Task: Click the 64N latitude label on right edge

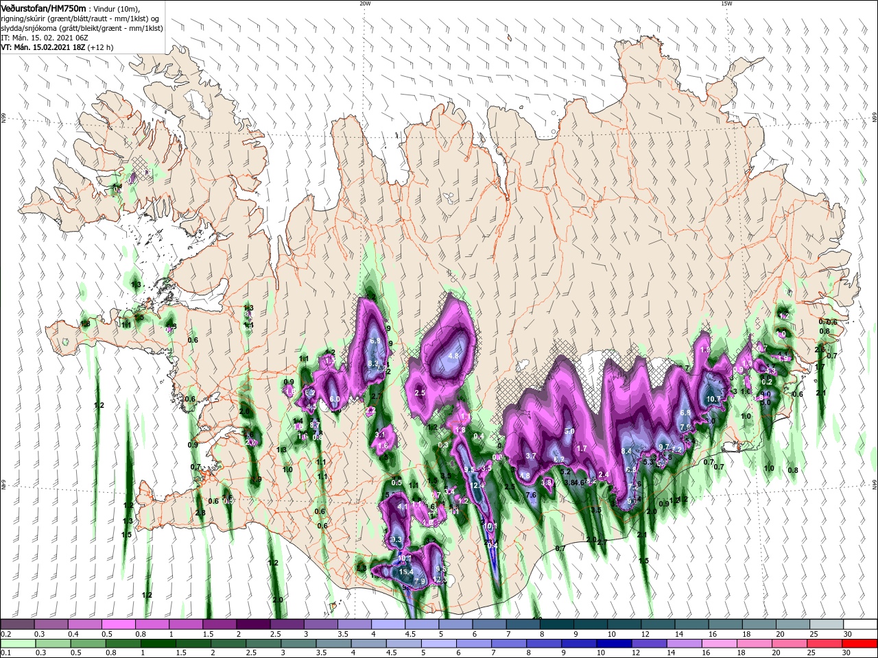Action: [875, 485]
